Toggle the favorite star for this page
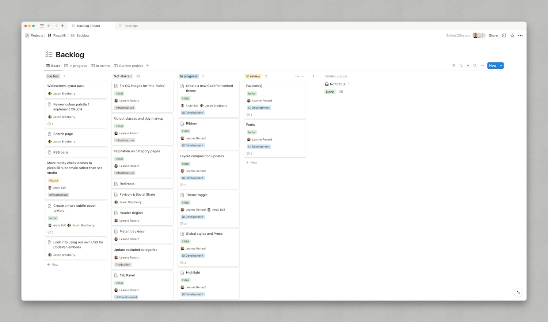This screenshot has height=322, width=548. click(512, 35)
